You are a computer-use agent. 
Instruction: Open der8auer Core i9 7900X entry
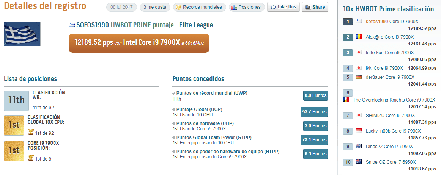click(x=390, y=77)
